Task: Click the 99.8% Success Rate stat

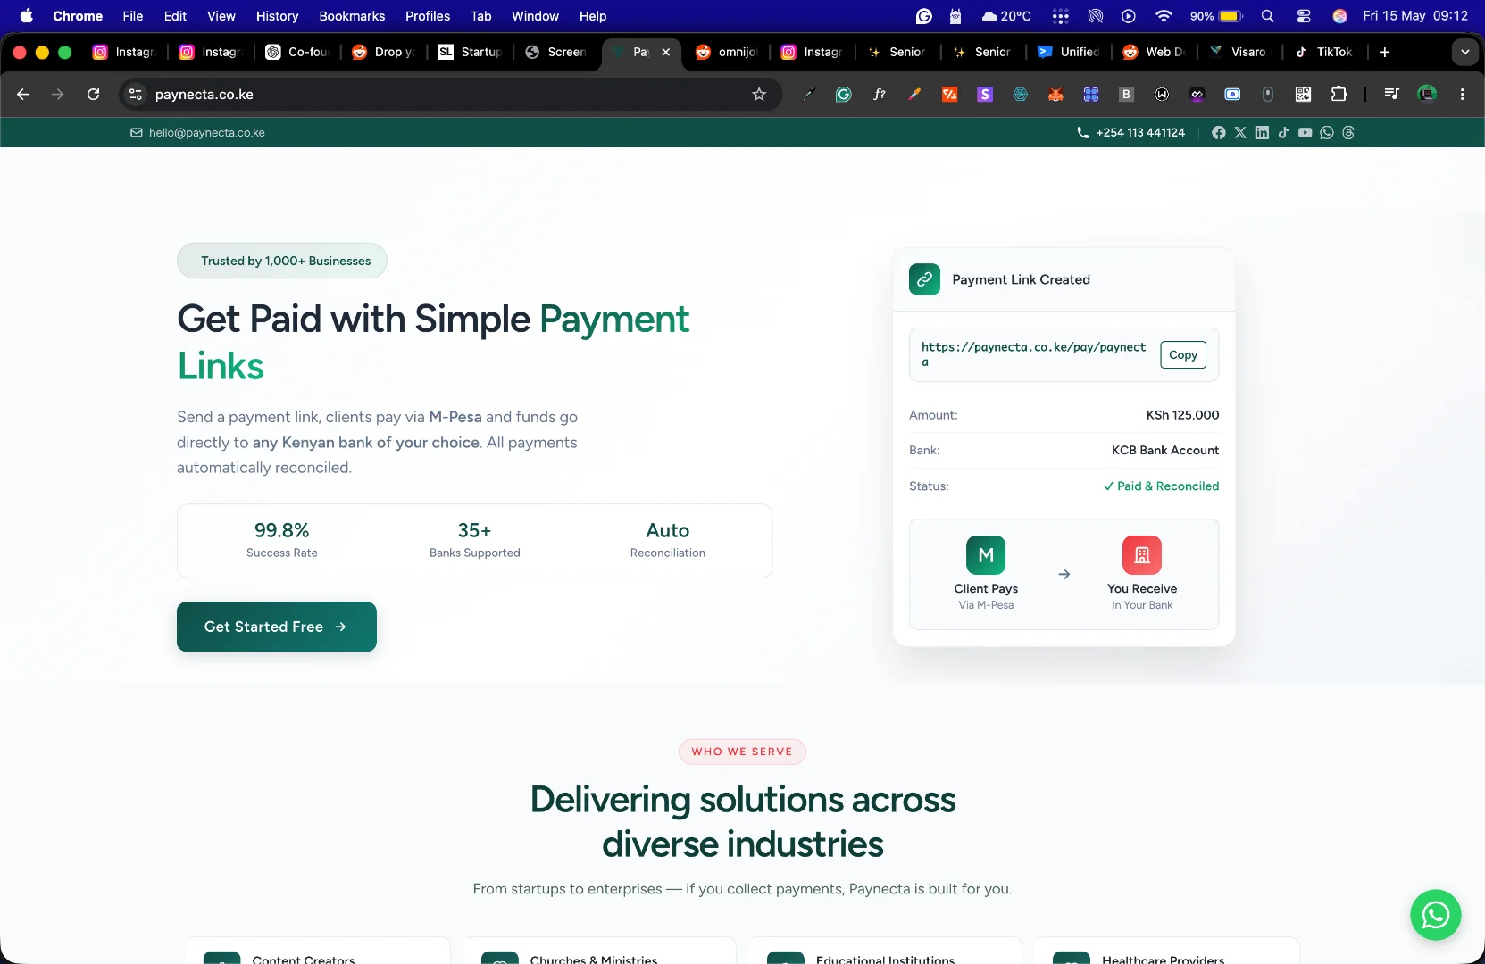Action: [x=282, y=540]
